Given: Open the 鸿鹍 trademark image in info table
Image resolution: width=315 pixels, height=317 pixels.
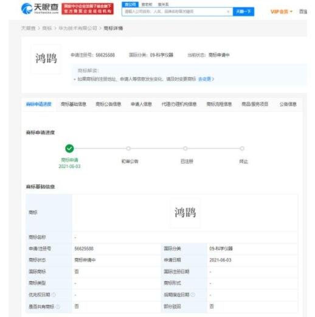Looking at the screenshot, I should pos(185,212).
